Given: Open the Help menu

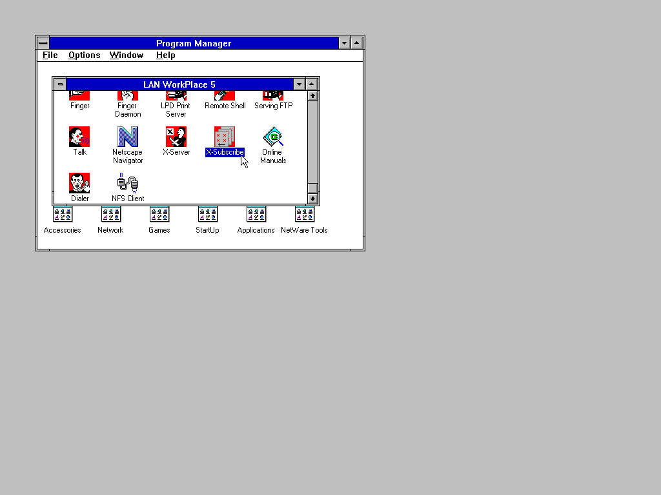Looking at the screenshot, I should point(166,55).
